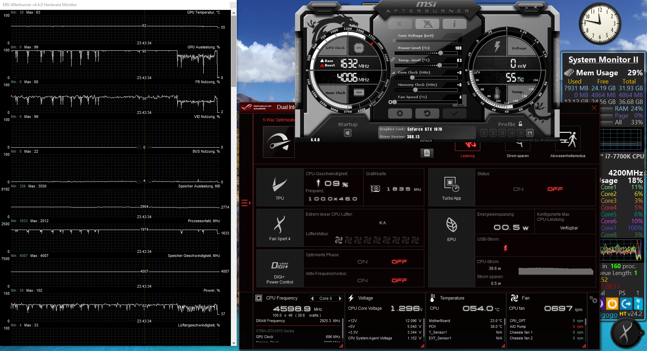Click the first fan status icon in Lüfterstatus
The image size is (647, 351).
(x=339, y=240)
